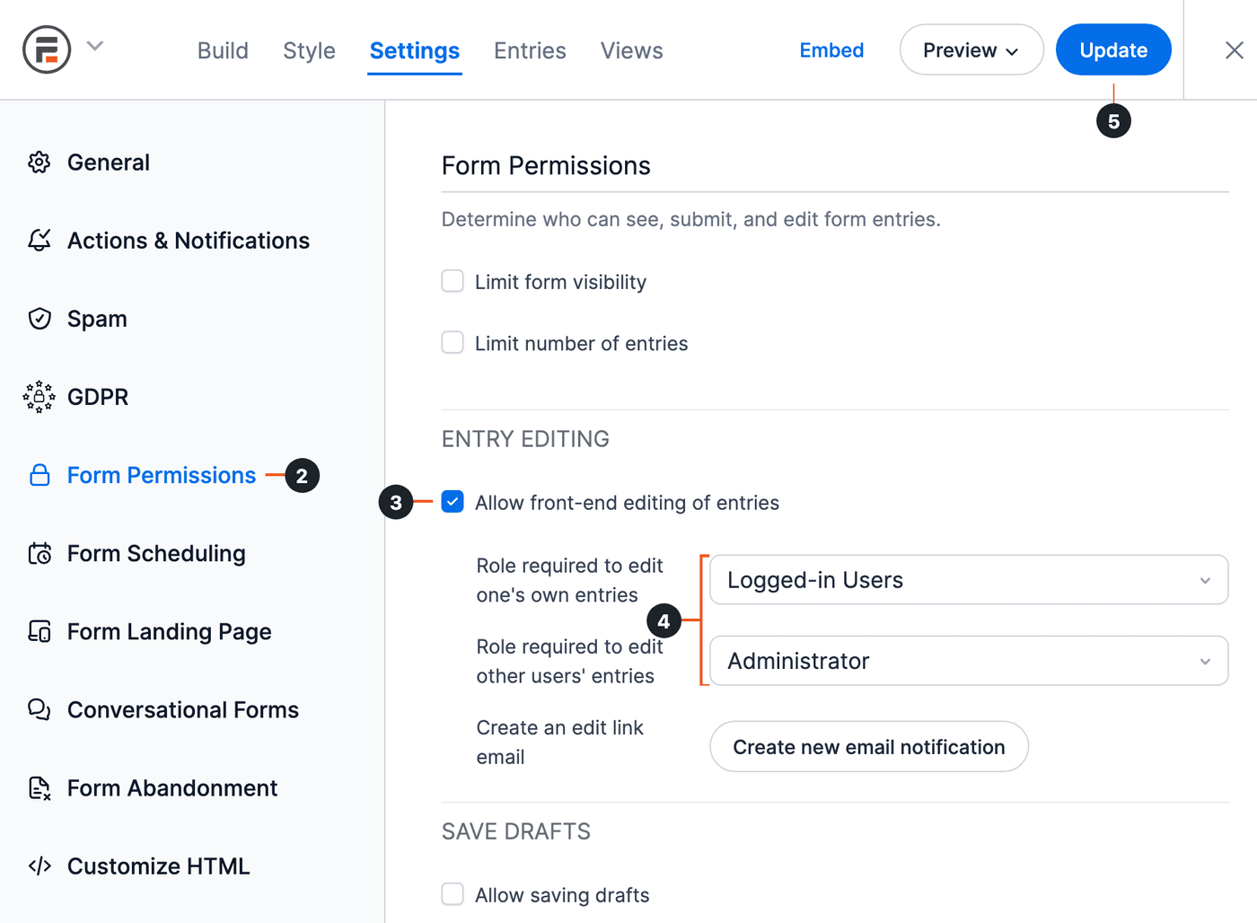1257x923 pixels.
Task: Click the Form Abandonment document icon
Action: pos(40,787)
